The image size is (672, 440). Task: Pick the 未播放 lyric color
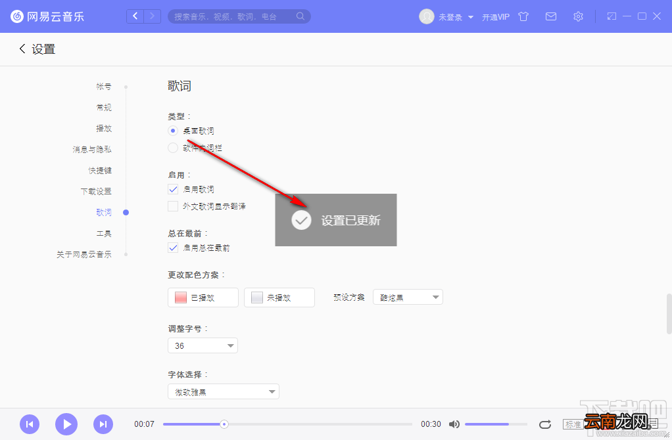coord(279,297)
